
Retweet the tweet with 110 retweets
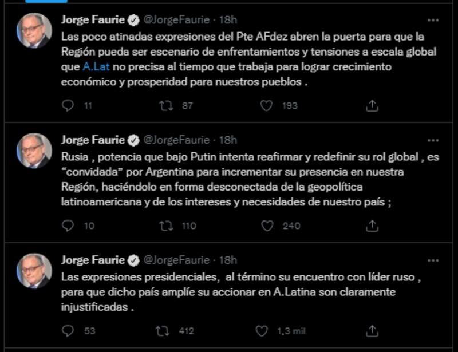pyautogui.click(x=167, y=226)
